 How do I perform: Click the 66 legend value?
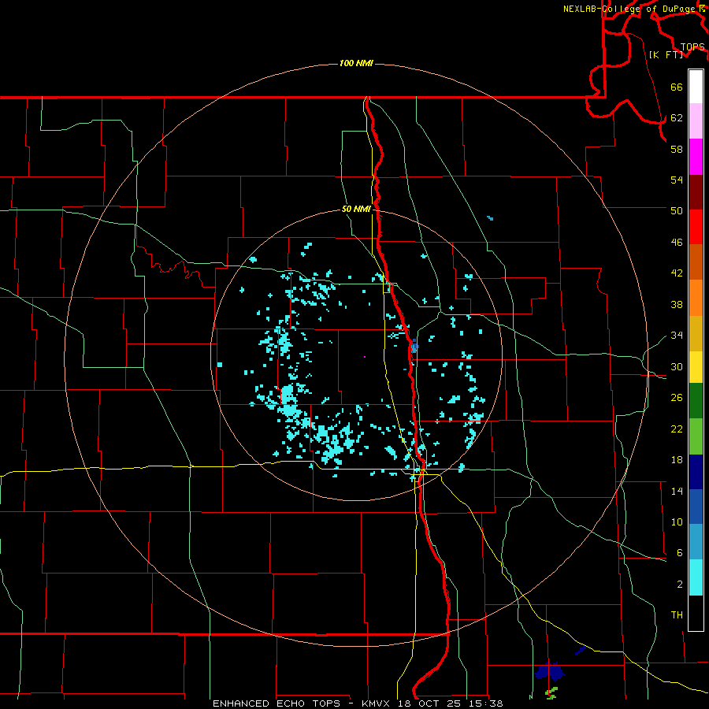click(677, 87)
